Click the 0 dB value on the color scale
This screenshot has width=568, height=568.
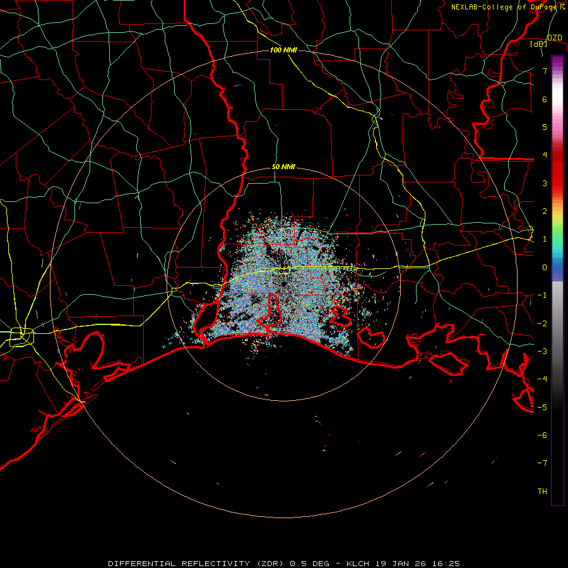coord(545,268)
